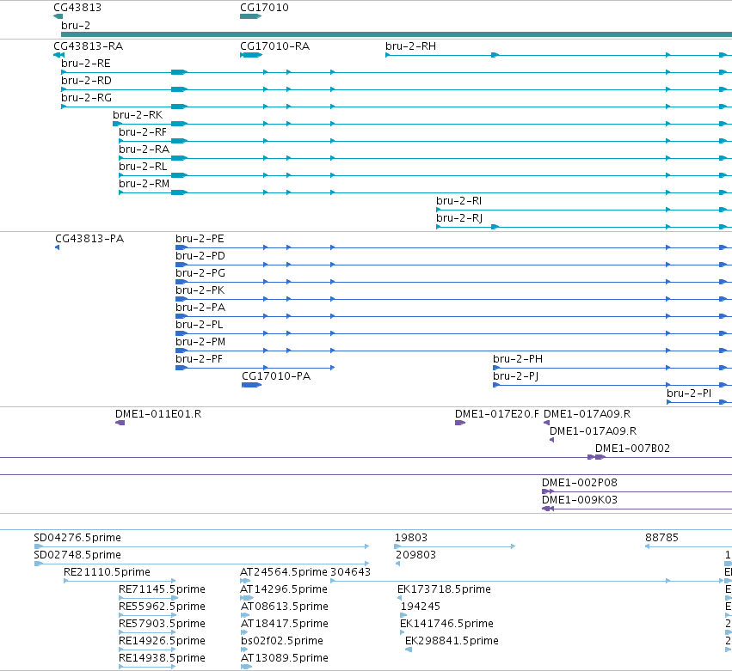The height and width of the screenshot is (671, 732).
Task: Click the DME1-002P08 feature label
Action: point(580,483)
